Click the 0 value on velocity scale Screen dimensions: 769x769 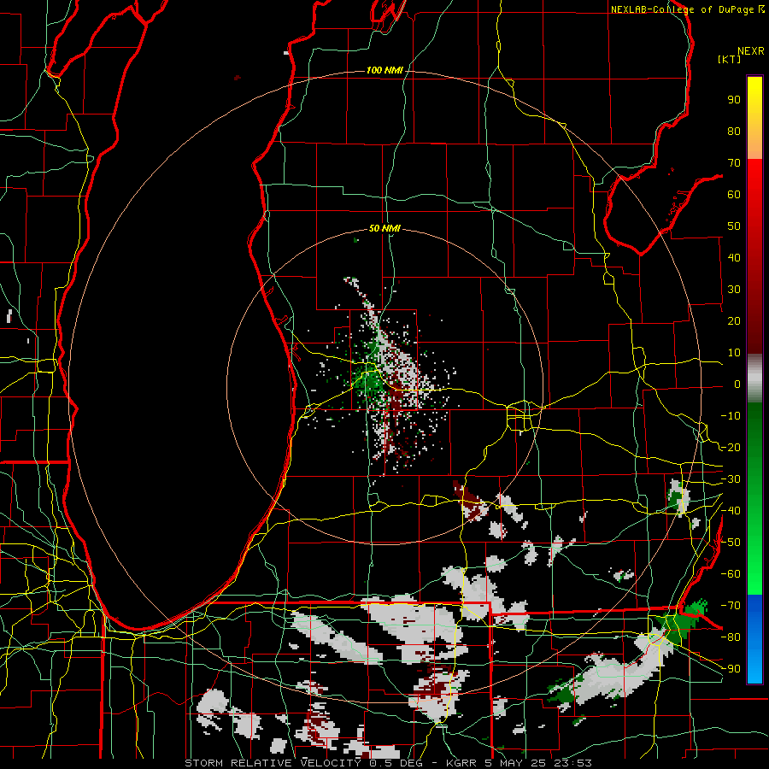point(737,384)
